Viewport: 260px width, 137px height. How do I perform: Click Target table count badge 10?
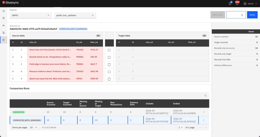point(204,36)
